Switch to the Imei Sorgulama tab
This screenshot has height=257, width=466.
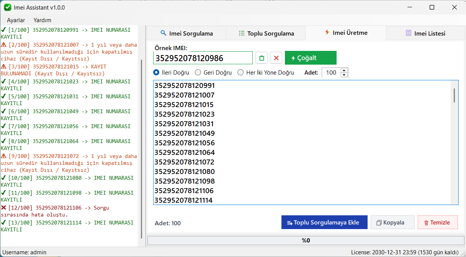coord(186,33)
